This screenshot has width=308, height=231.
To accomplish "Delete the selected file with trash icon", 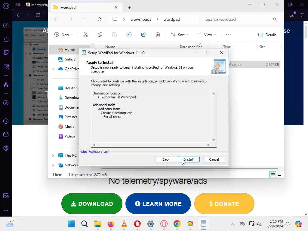I will point(158,35).
